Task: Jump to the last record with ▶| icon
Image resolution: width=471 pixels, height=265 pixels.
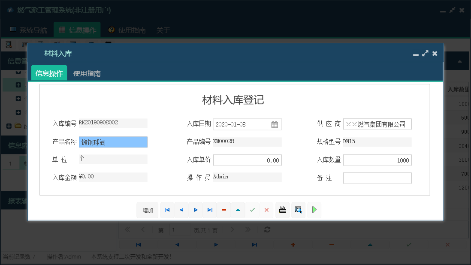Action: click(210, 210)
